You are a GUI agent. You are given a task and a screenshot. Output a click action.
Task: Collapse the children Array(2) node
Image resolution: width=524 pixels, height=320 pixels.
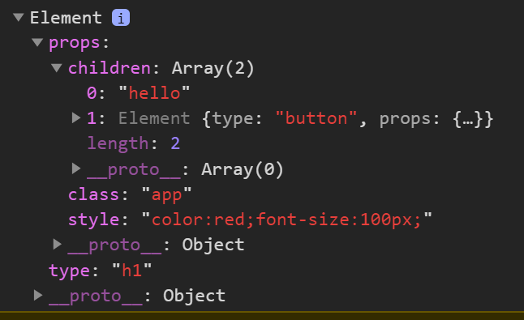(57, 68)
